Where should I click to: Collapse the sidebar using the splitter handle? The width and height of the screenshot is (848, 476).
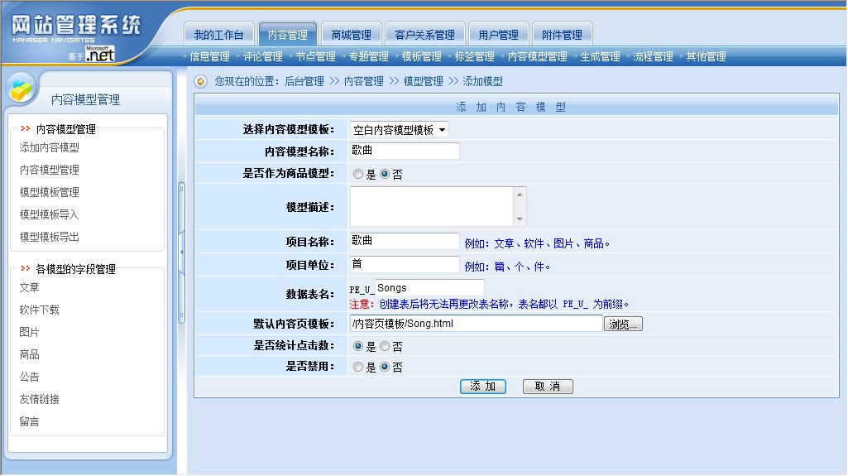click(x=181, y=247)
